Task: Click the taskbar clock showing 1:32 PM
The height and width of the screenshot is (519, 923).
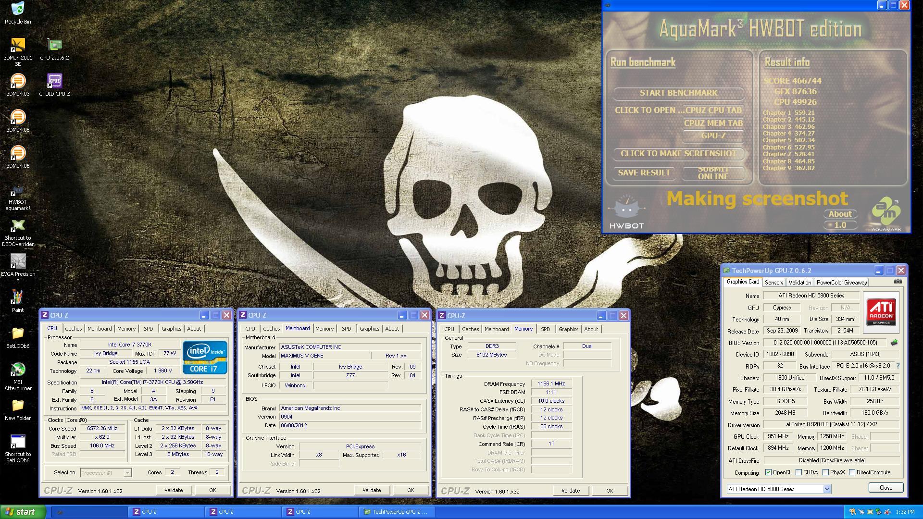Action: click(x=905, y=512)
